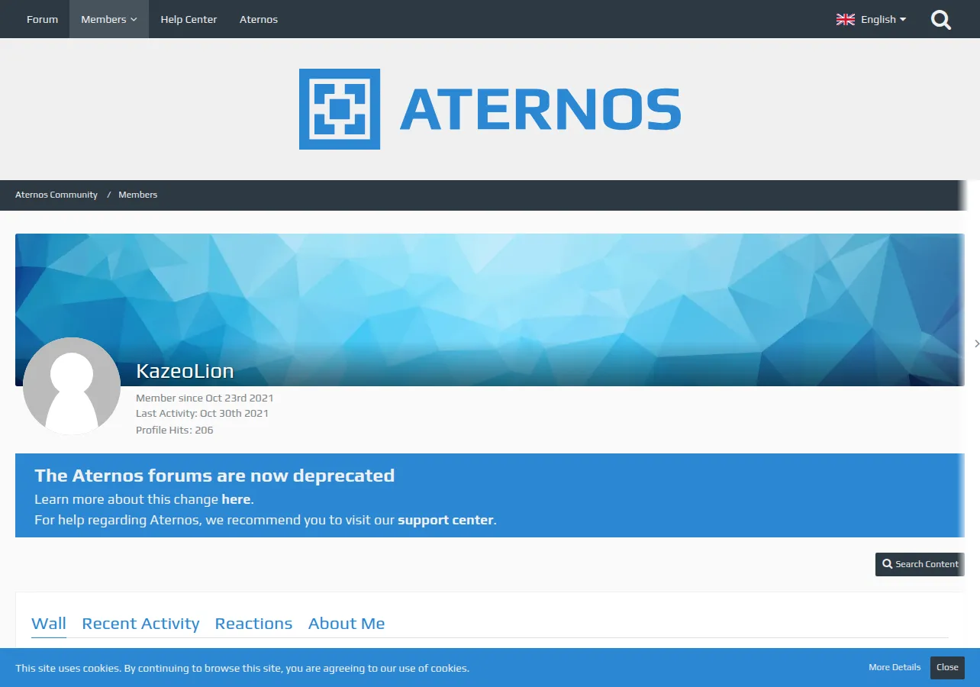Close the cookie notice
Viewport: 980px width, 687px height.
(x=947, y=667)
